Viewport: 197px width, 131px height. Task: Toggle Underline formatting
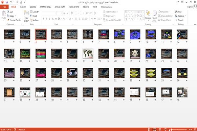pos(50,19)
